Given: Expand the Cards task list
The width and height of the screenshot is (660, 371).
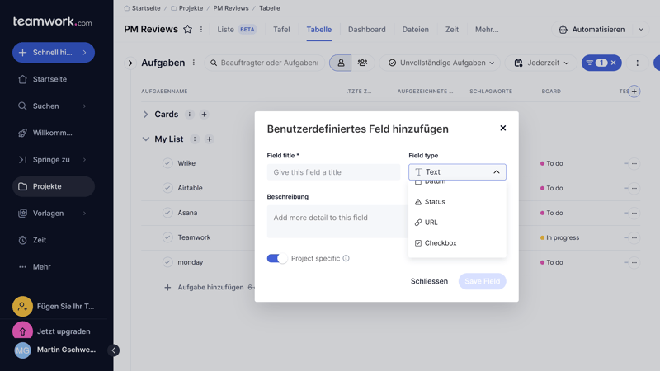Looking at the screenshot, I should (146, 115).
